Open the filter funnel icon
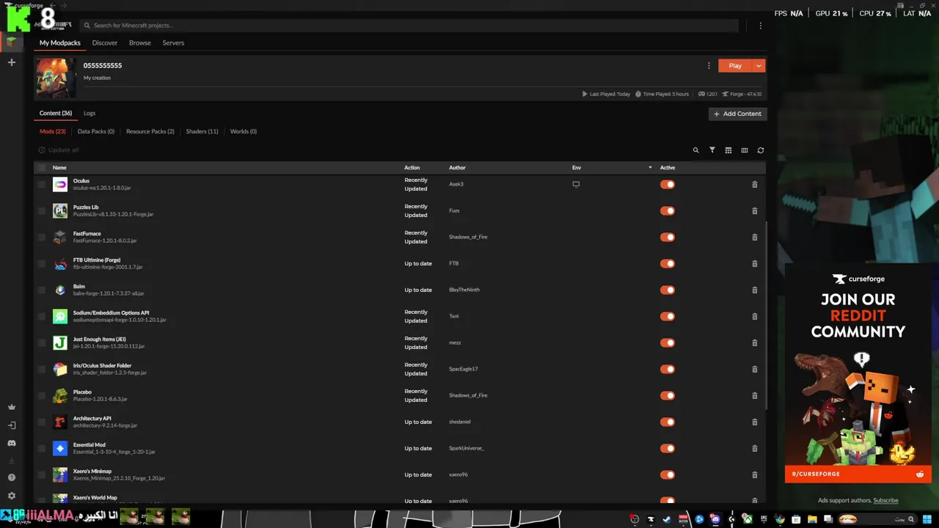Screen dimensions: 939x528 712,150
